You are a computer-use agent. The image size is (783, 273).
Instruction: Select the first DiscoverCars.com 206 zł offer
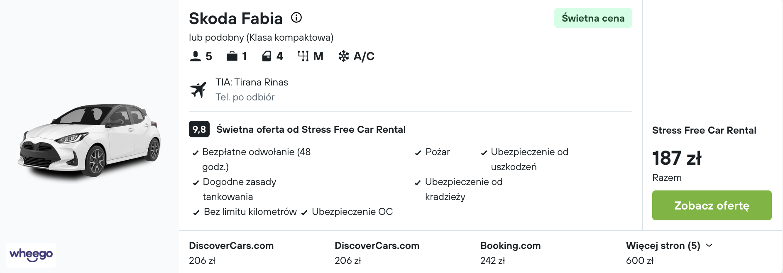(231, 253)
